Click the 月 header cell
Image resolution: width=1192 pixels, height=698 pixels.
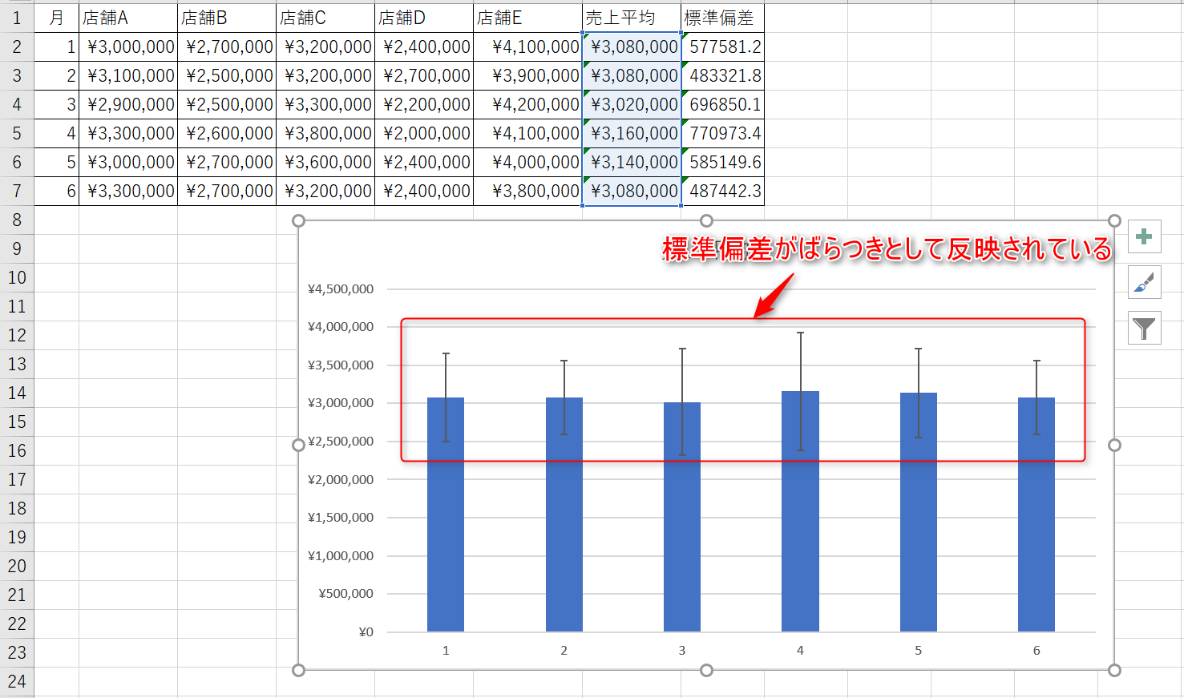click(x=55, y=17)
